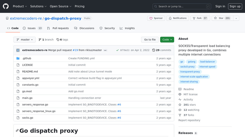This screenshot has width=245, height=137.
Task: Open the Insights tab
Action: (x=127, y=28)
